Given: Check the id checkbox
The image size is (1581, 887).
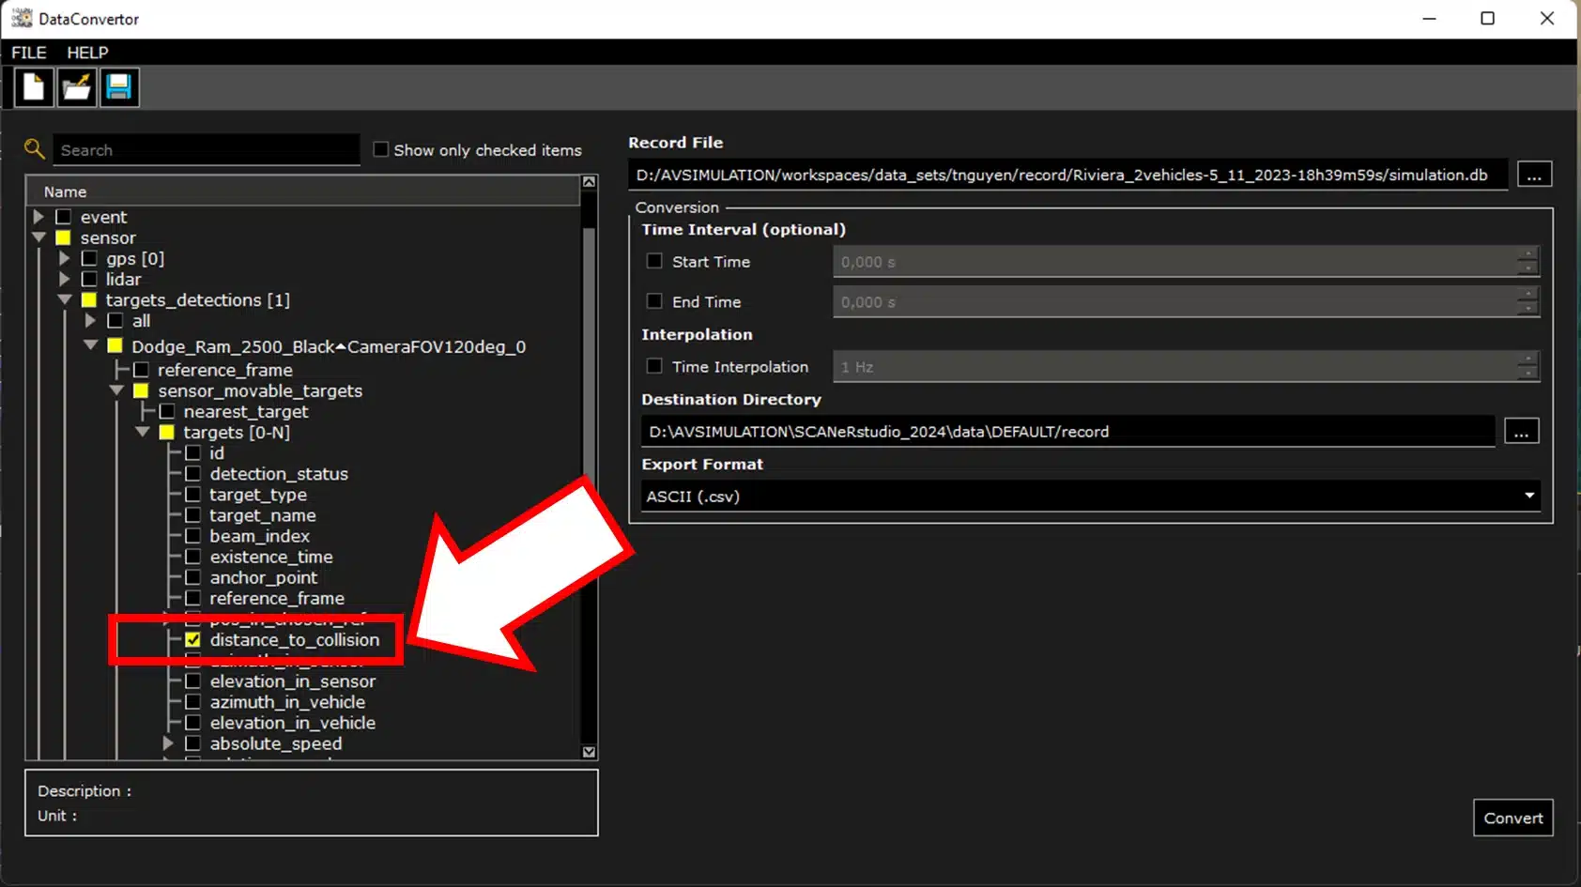Looking at the screenshot, I should pyautogui.click(x=193, y=452).
